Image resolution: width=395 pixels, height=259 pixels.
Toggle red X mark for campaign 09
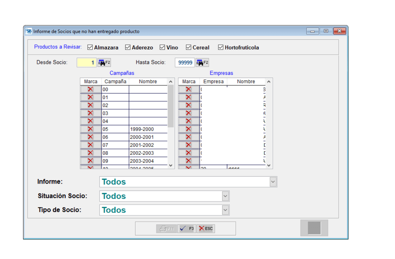coord(91,161)
